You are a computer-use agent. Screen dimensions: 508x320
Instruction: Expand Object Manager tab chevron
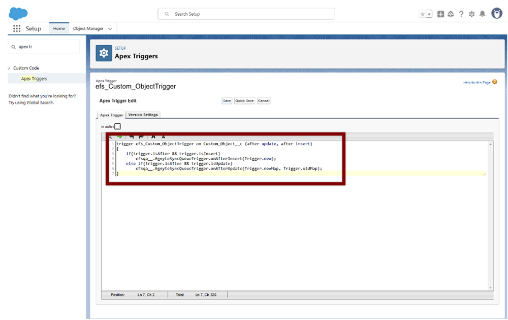(x=110, y=29)
